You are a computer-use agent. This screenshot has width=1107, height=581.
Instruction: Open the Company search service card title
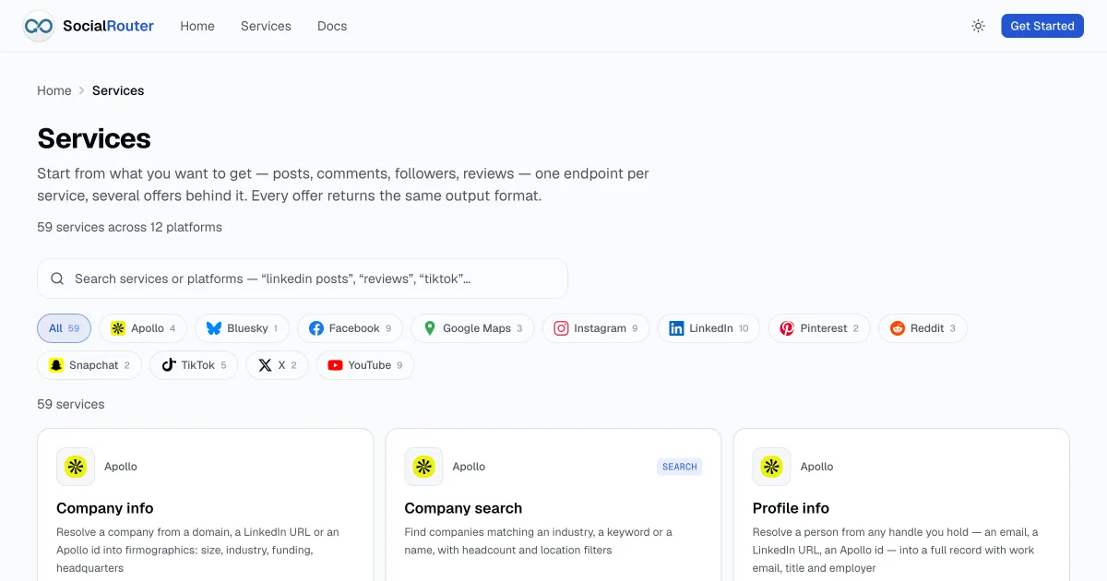point(463,508)
